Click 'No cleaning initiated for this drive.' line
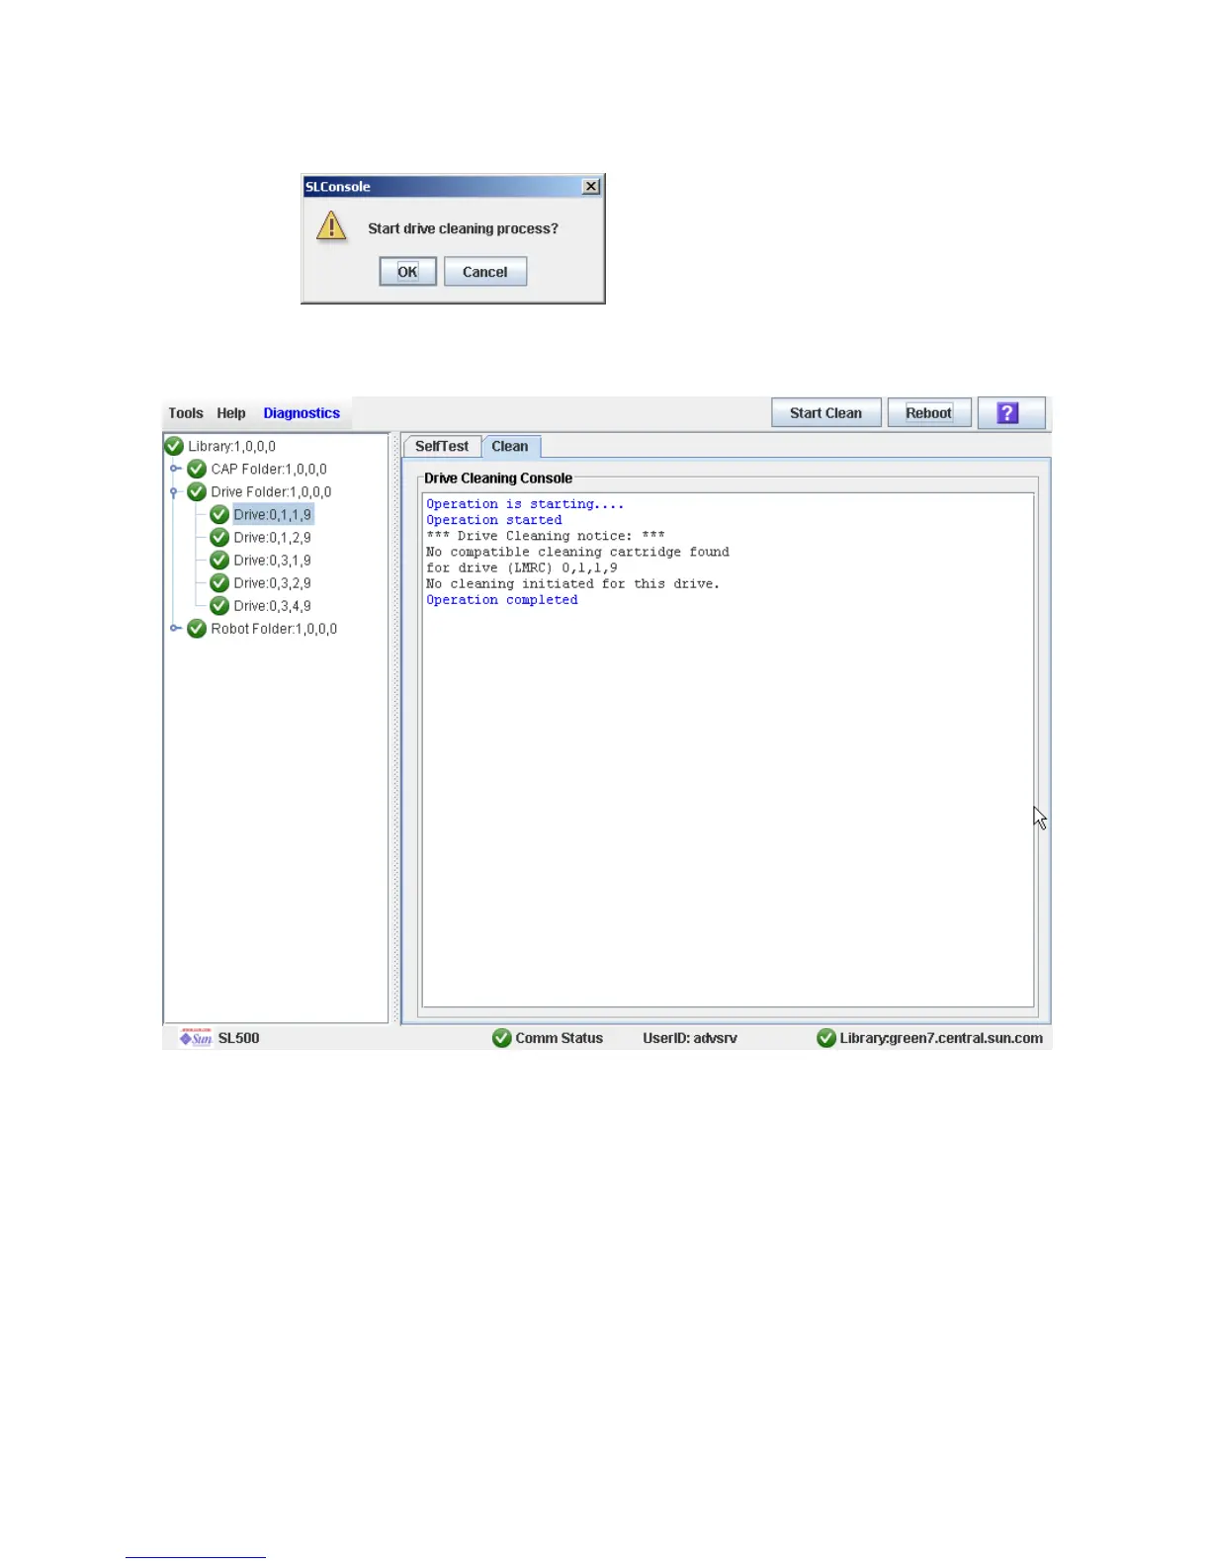1210x1566 pixels. click(x=572, y=583)
